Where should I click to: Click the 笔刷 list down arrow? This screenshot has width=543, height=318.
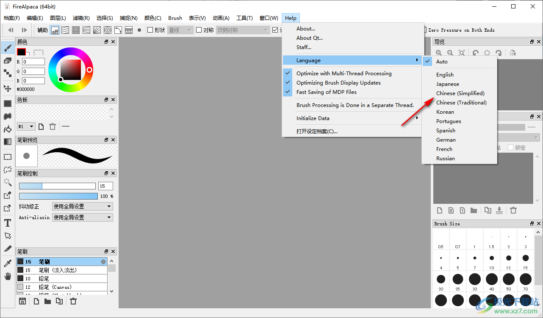[111, 291]
